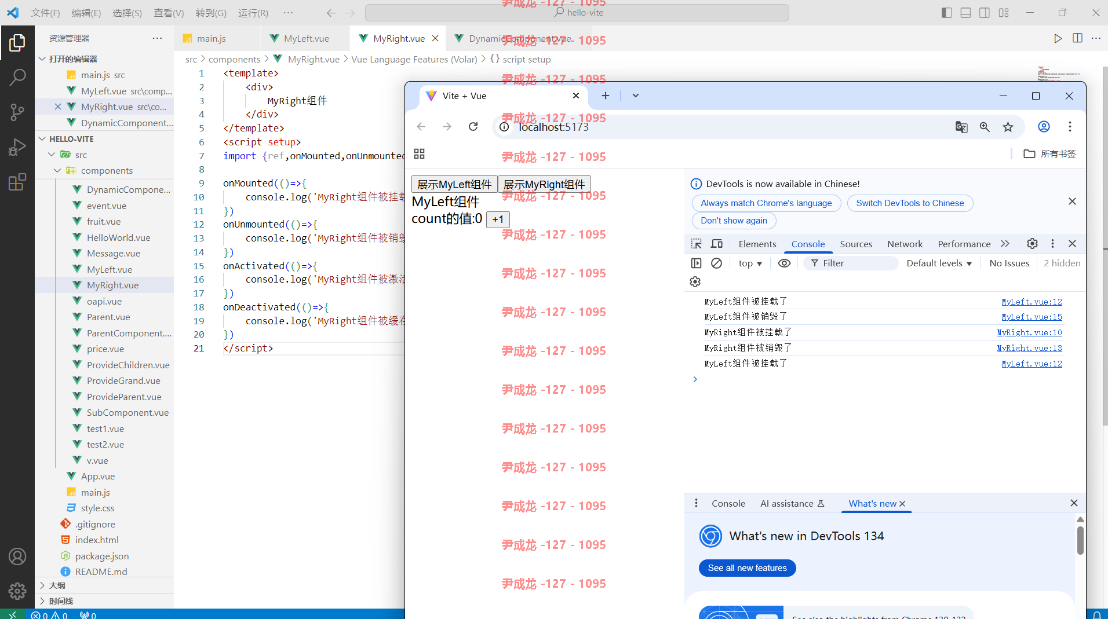Click the Run code play icon

(x=1058, y=38)
